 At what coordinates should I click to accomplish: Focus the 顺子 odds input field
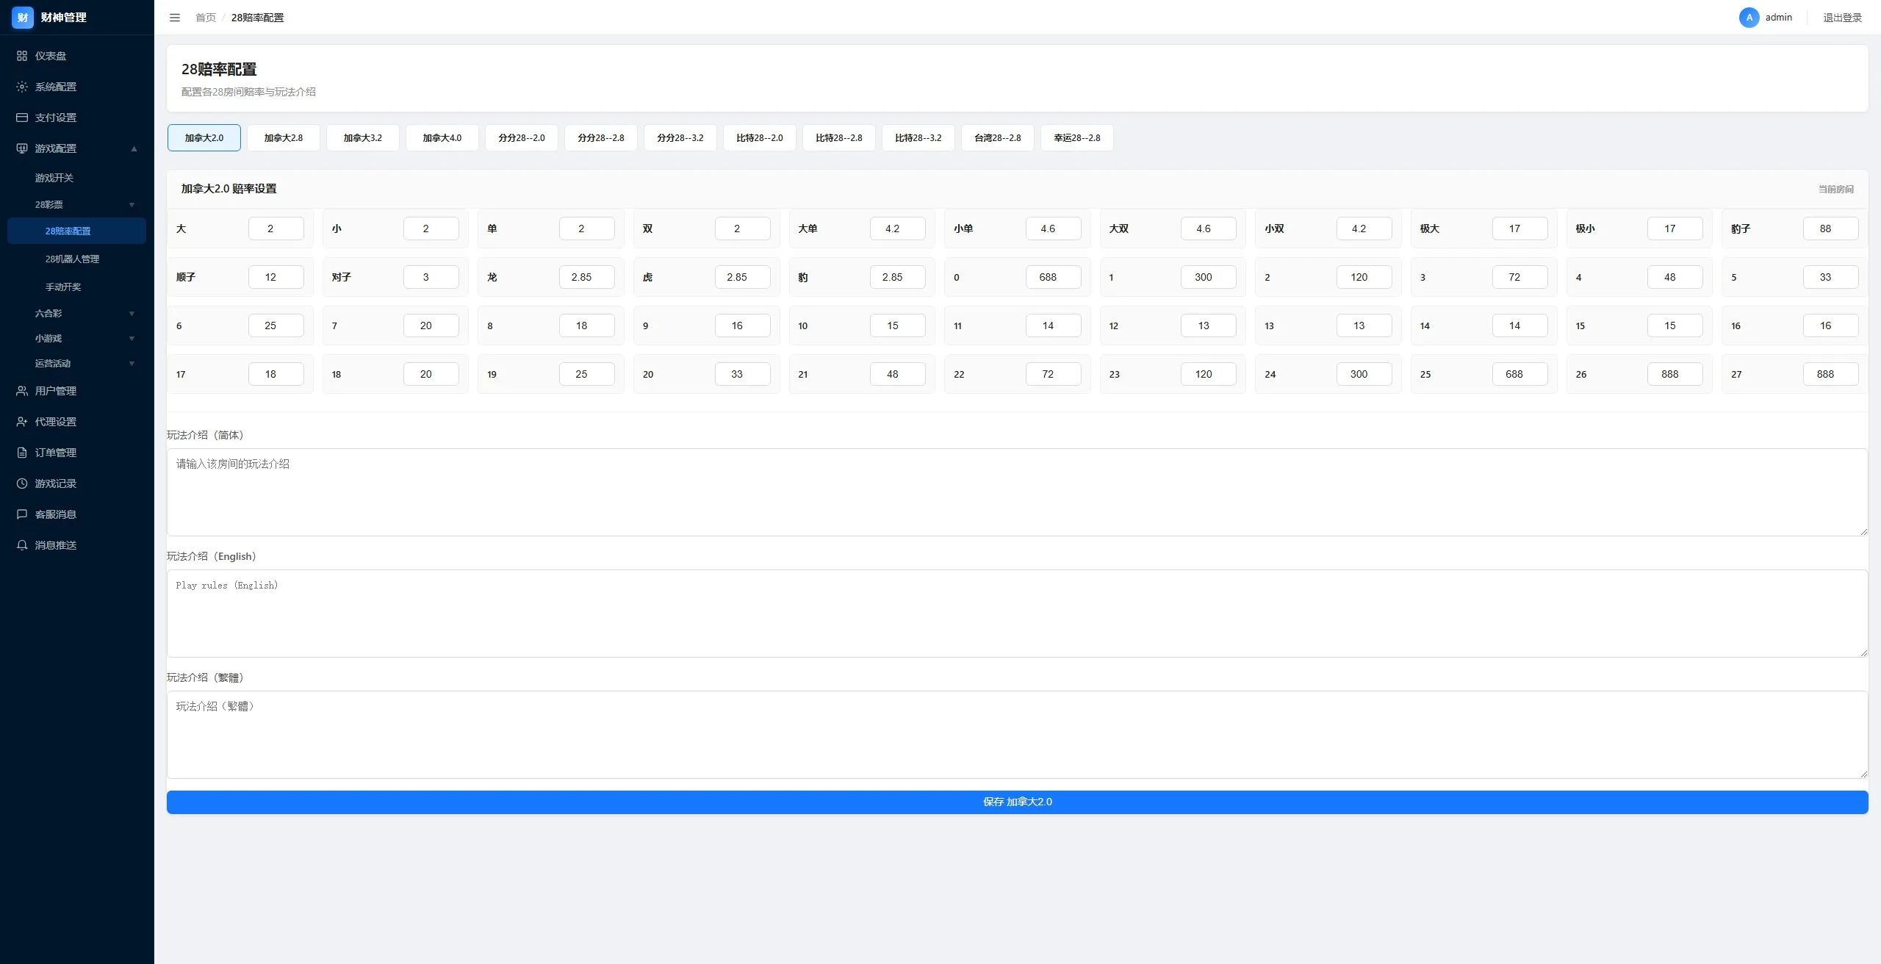(276, 277)
